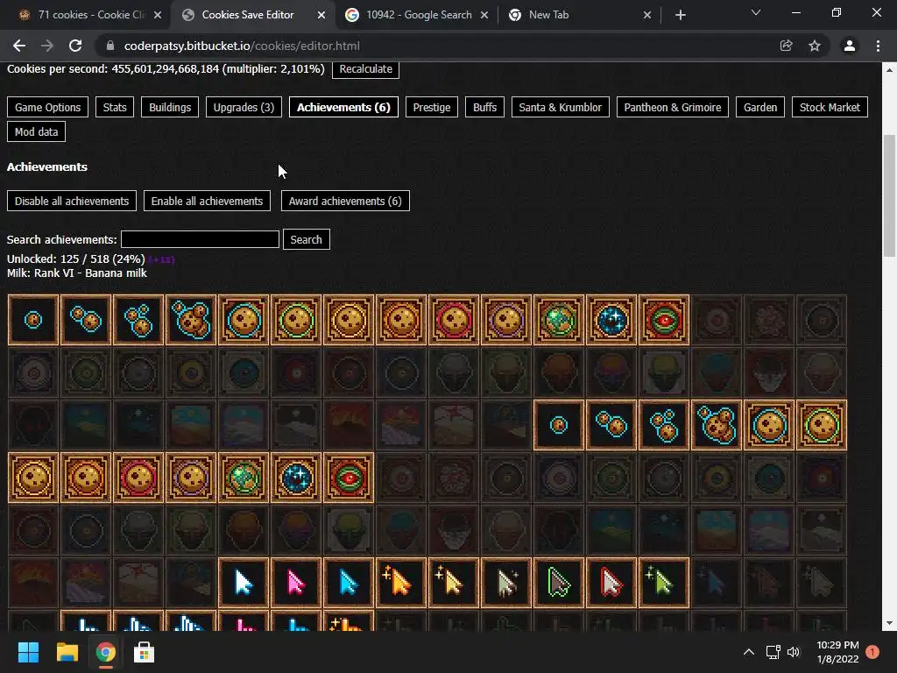The image size is (897, 673).
Task: Open the Windows Start menu
Action: coord(29,652)
